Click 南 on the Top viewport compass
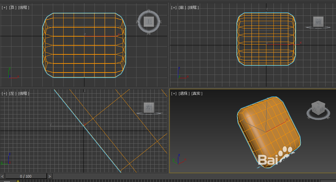The image size is (336, 182). [149, 33]
